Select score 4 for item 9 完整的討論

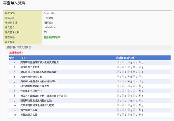coord(134,100)
